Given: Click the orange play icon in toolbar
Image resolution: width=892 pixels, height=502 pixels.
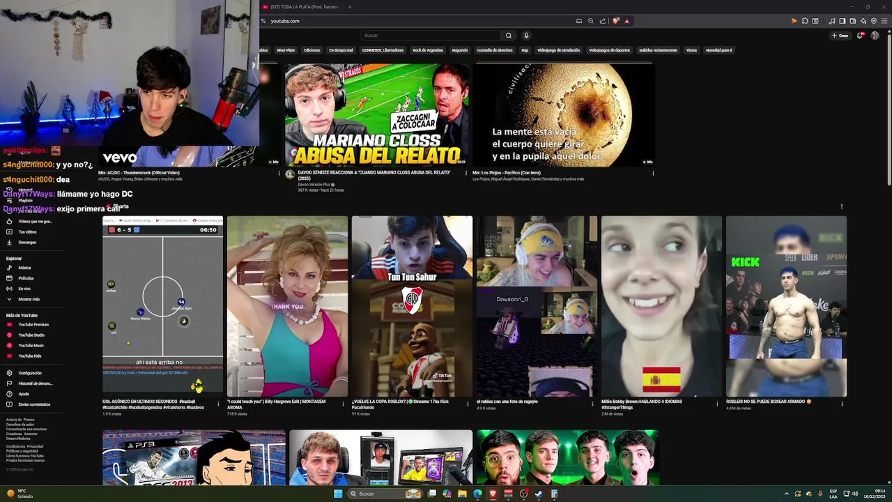Looking at the screenshot, I should pyautogui.click(x=794, y=21).
